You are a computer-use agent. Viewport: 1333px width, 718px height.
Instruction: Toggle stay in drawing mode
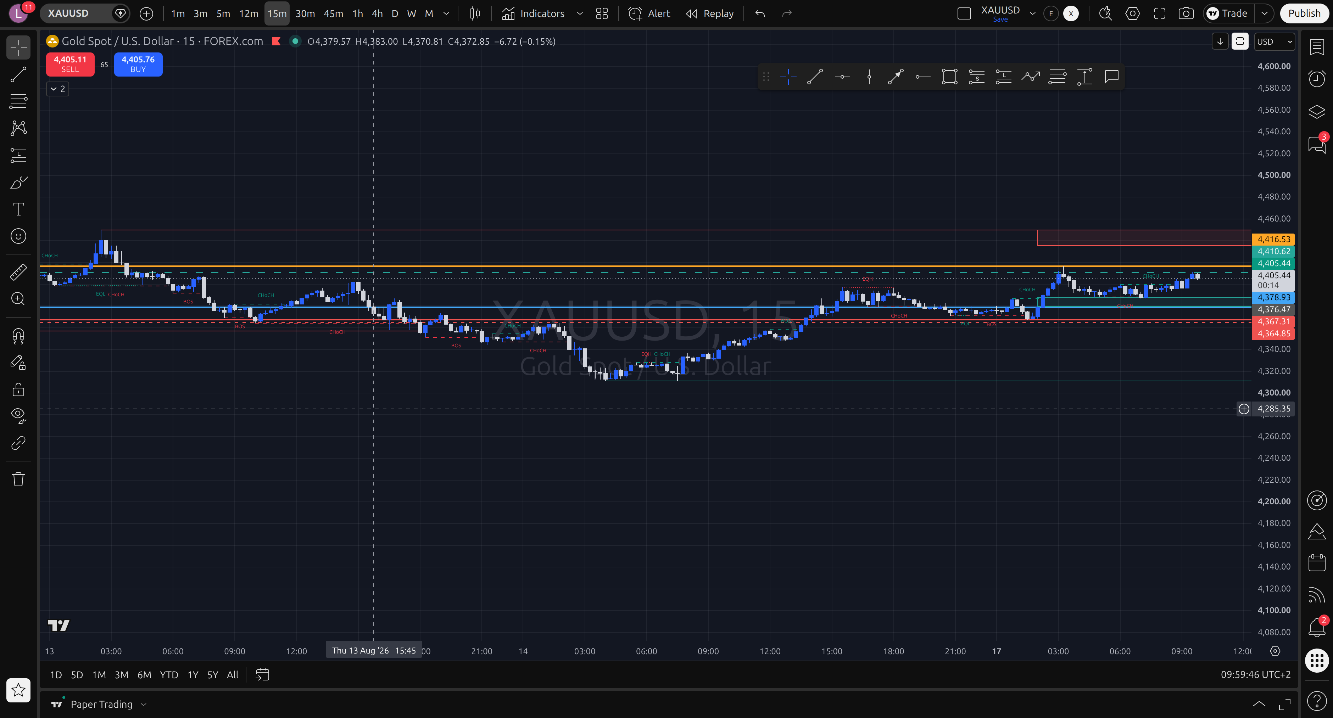point(19,363)
